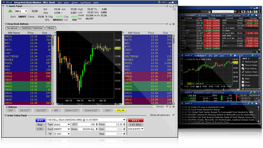The width and height of the screenshot is (263, 148).
Task: Switch to the Tech Sector tab
Action: pyautogui.click(x=216, y=15)
